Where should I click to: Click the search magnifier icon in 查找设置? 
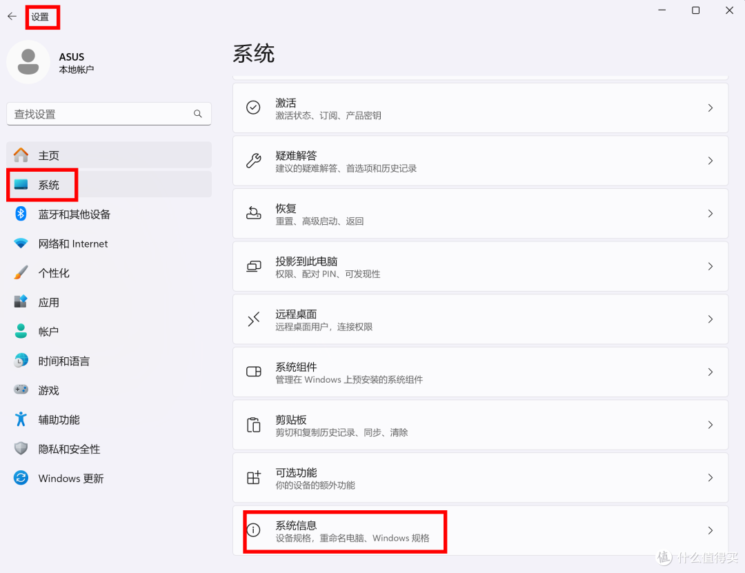(x=198, y=114)
